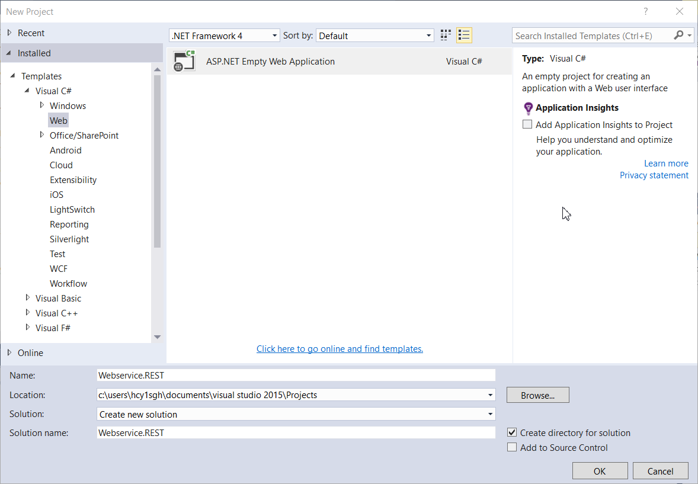Click the Cancel button
The image size is (698, 484).
pos(660,471)
